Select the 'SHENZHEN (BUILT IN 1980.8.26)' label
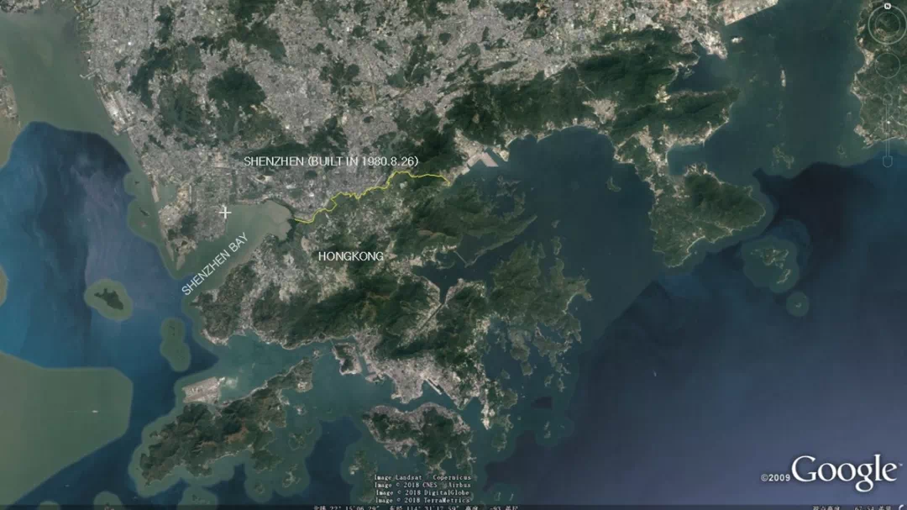Screen dimensions: 907x510 pyautogui.click(x=331, y=161)
